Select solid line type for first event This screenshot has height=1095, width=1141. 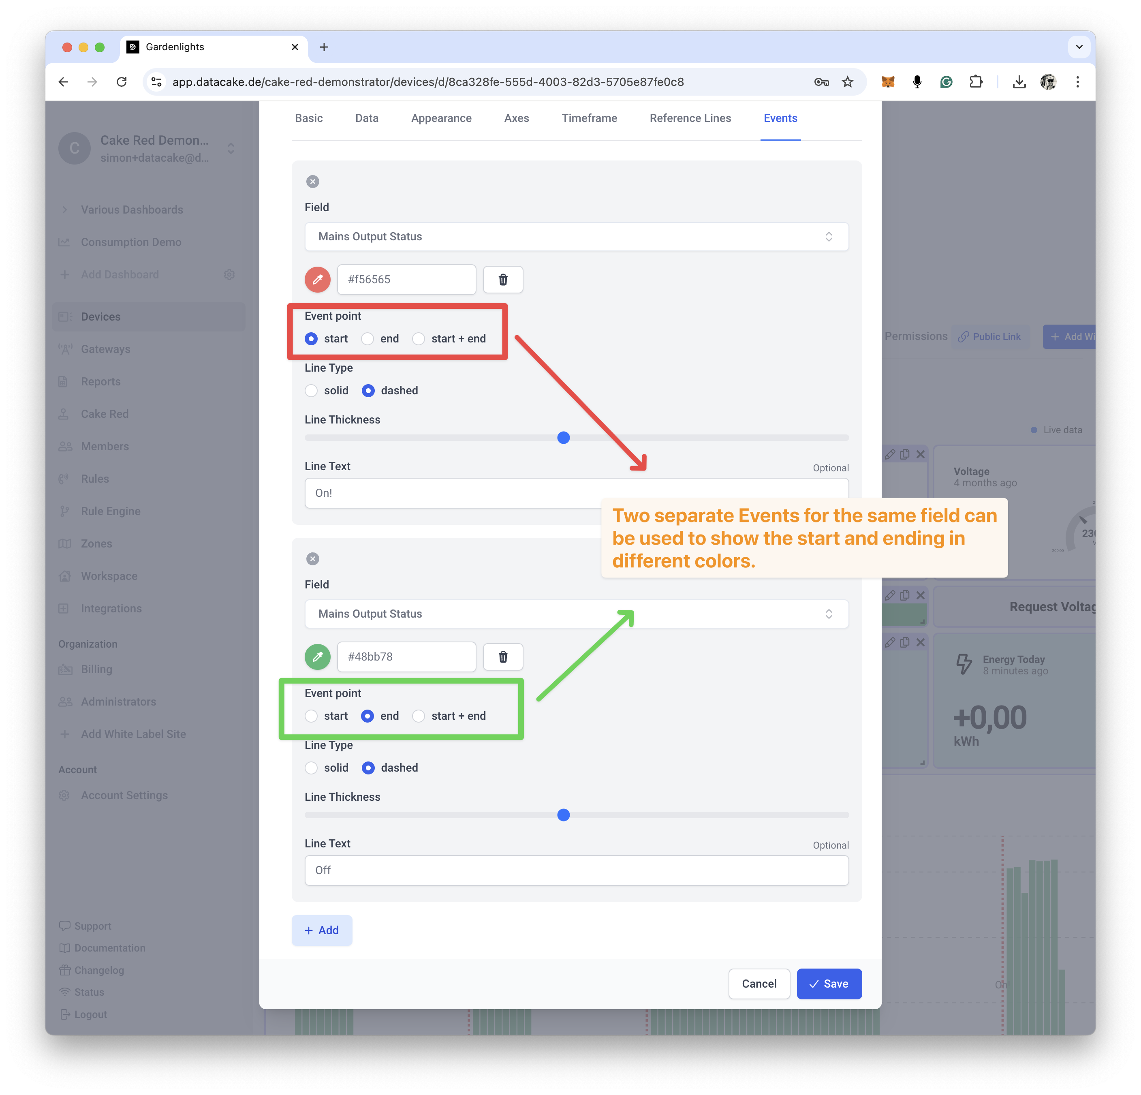tap(312, 391)
